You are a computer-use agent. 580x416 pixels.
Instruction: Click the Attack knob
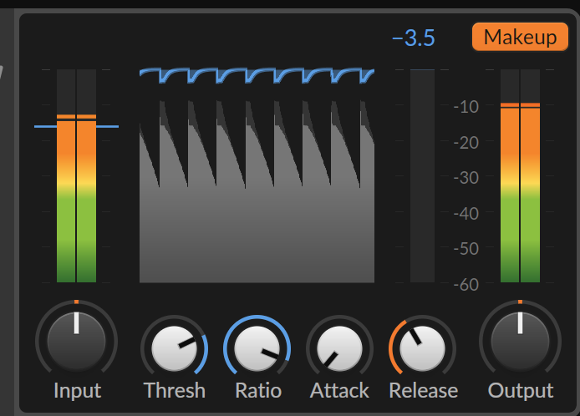[339, 348]
